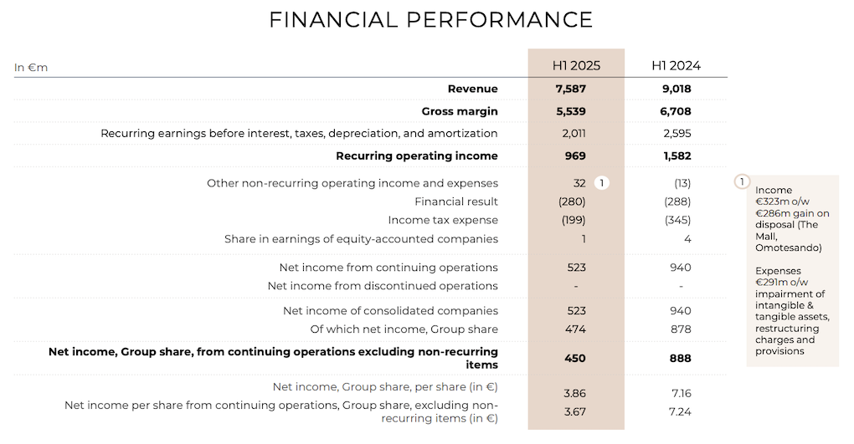Select the 888 value in H1 2024 column
This screenshot has height=444, width=854.
[x=680, y=358]
